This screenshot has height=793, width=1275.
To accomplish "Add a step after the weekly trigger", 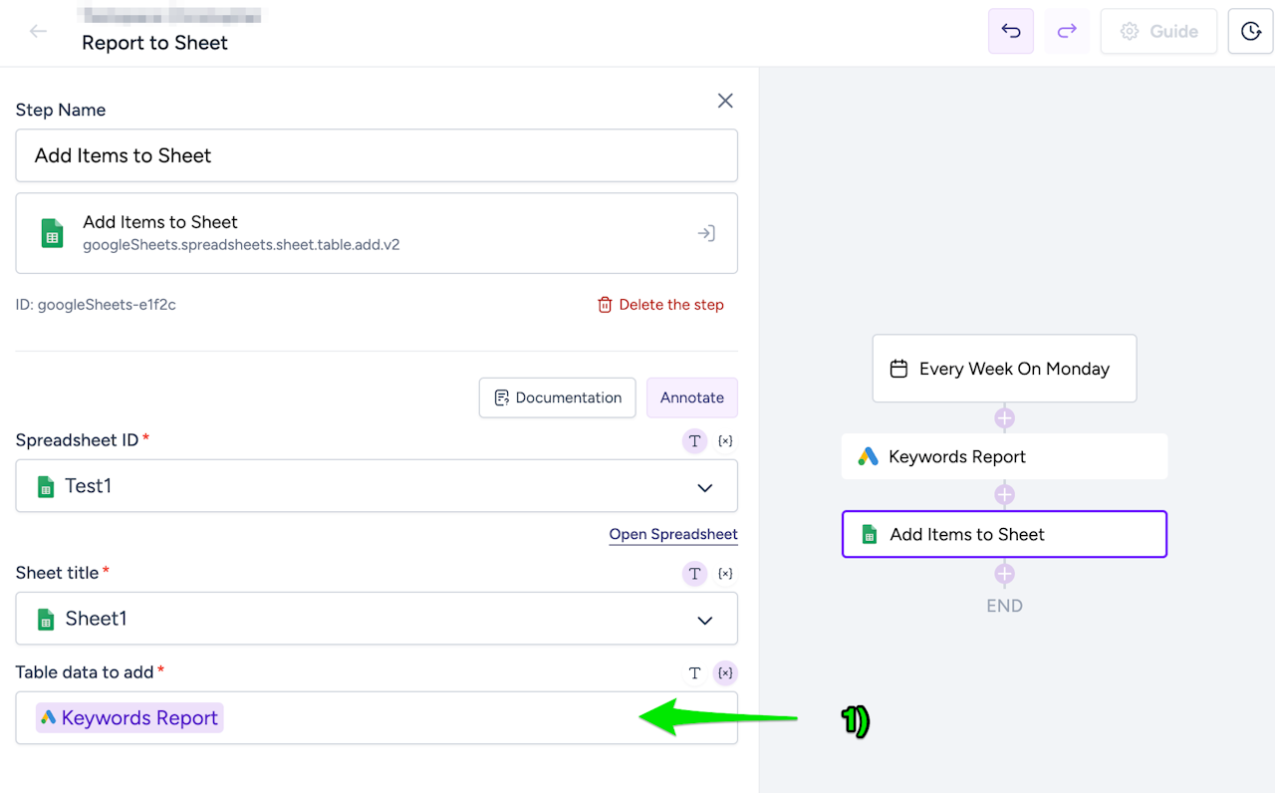I will pos(1004,418).
